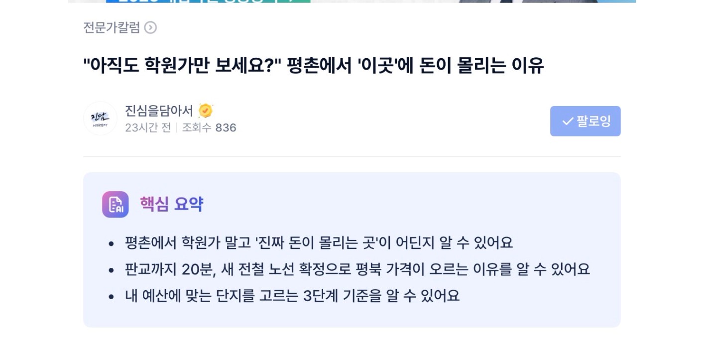The image size is (704, 346).
Task: Click the bullet dot before 판교까지
Action: [112, 270]
